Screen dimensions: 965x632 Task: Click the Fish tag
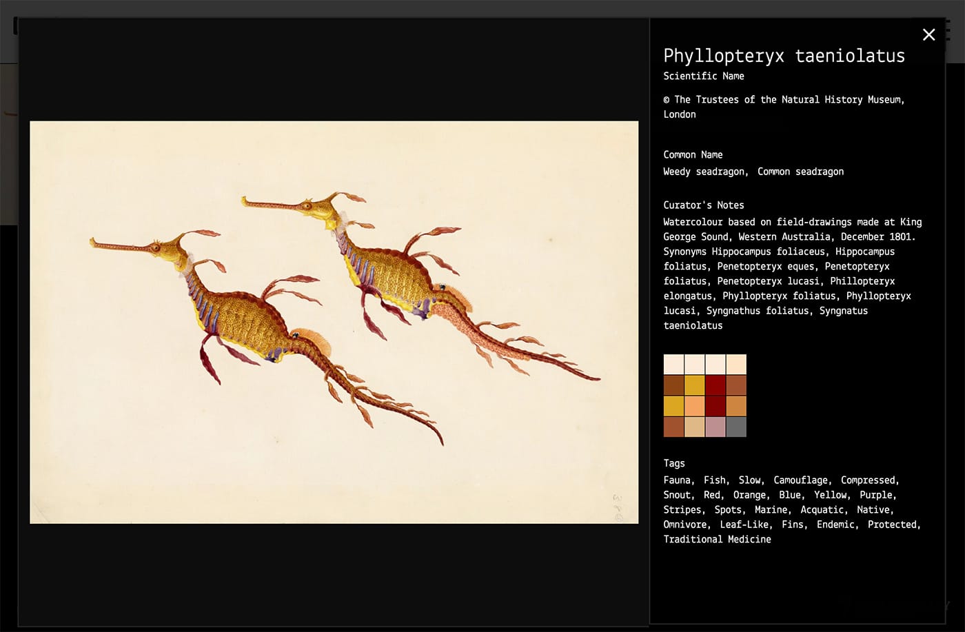(715, 480)
